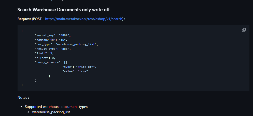Click the "result_type" key in the code
Screen dimensions: 253x116
(x=46, y=49)
